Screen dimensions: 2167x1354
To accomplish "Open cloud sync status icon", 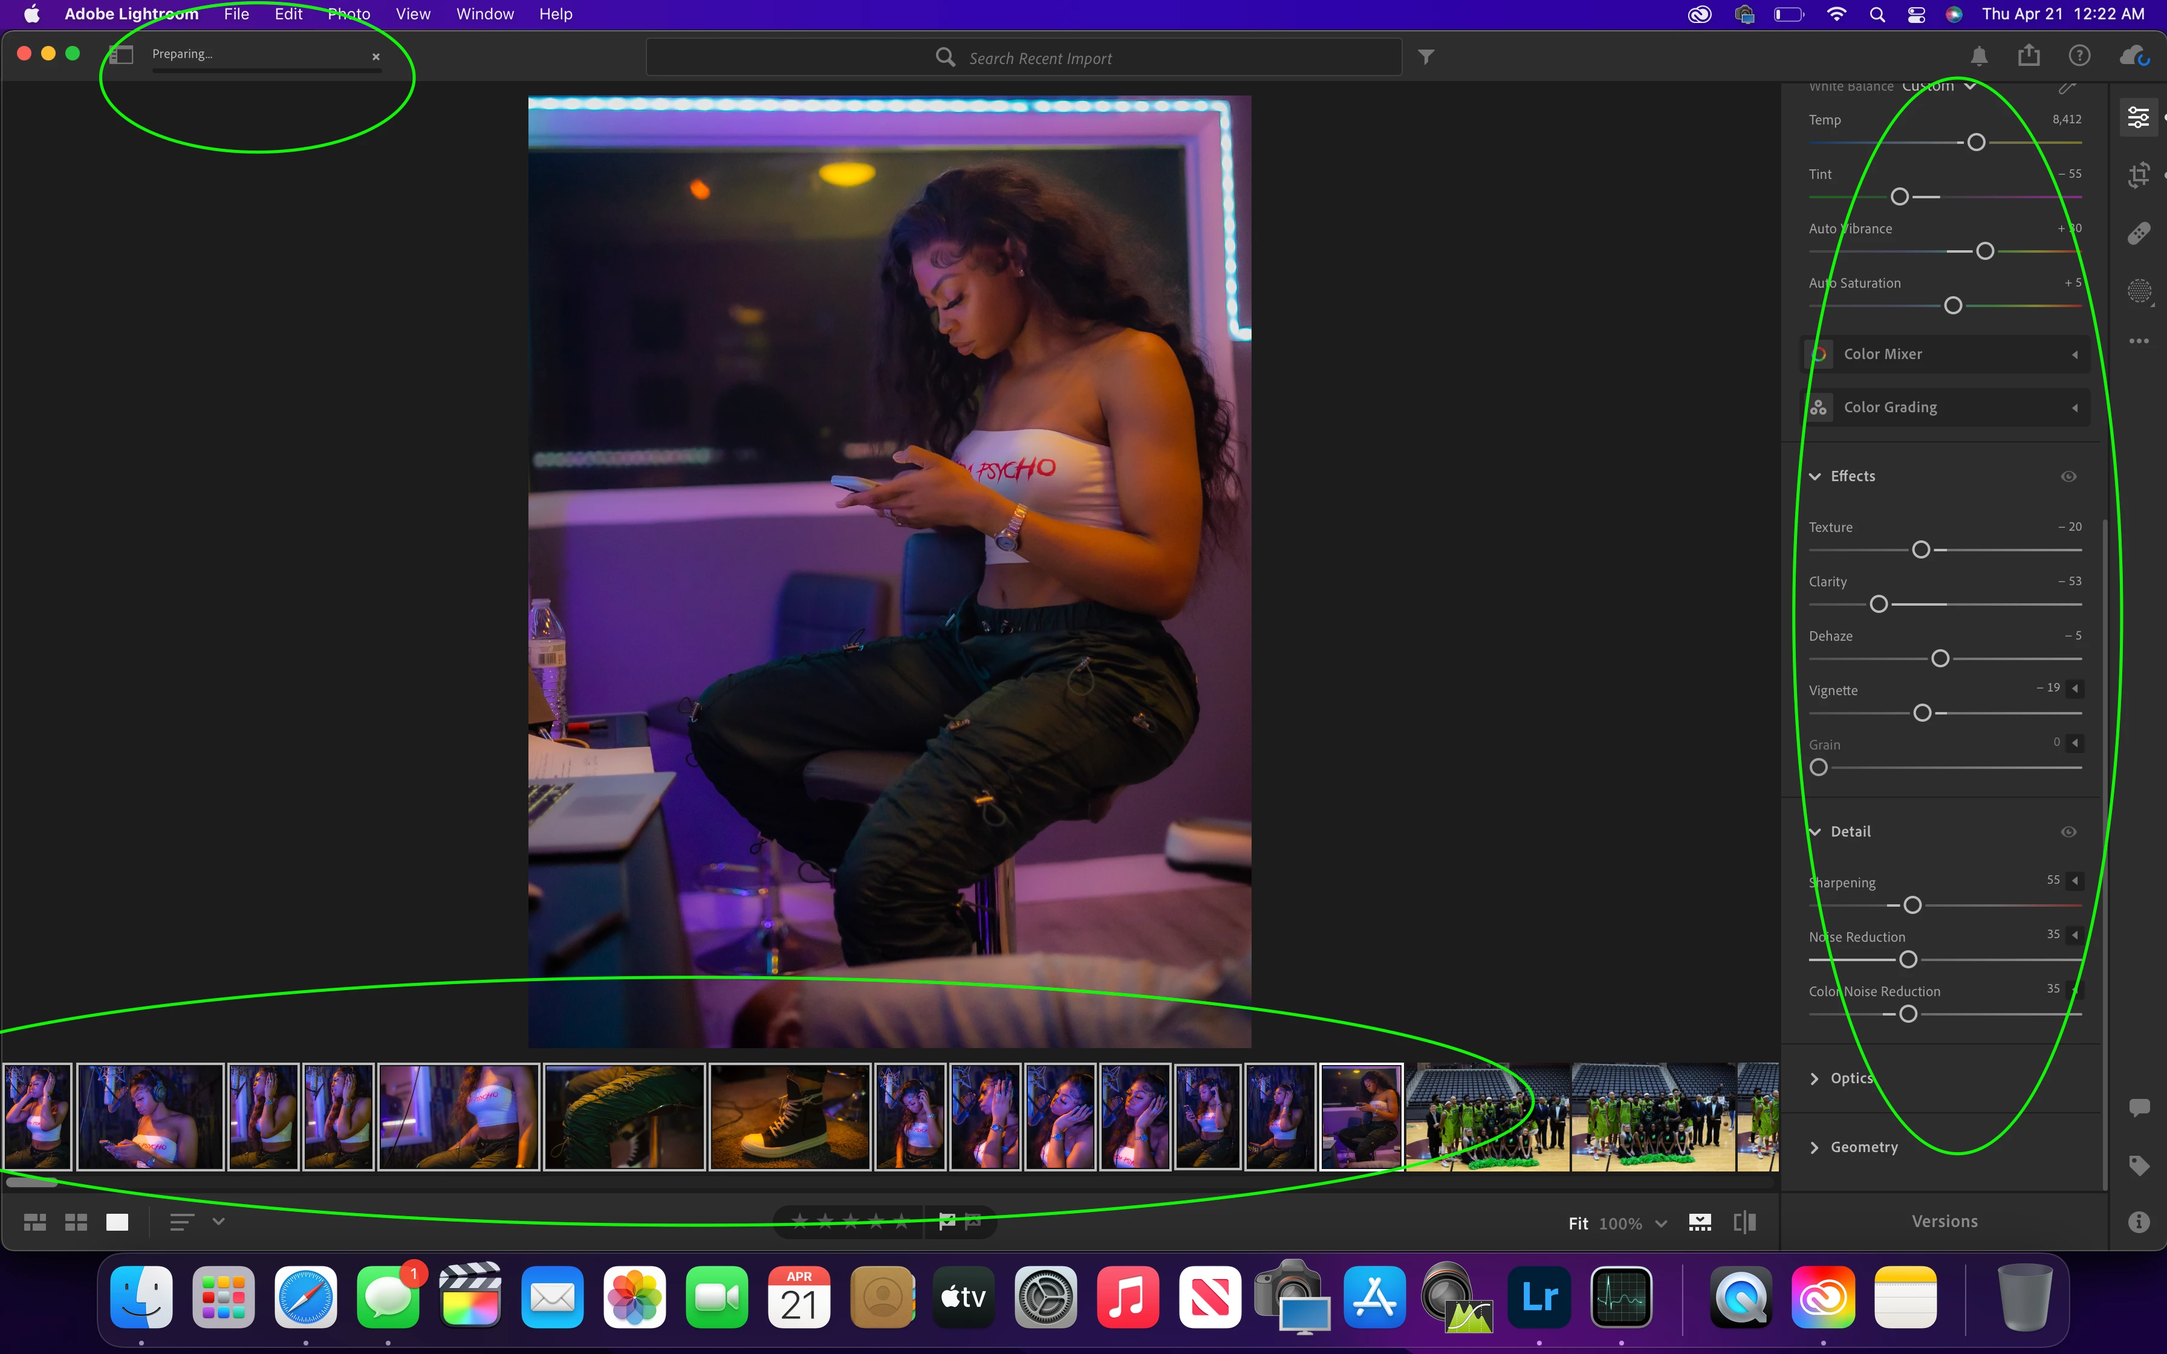I will click(2134, 56).
